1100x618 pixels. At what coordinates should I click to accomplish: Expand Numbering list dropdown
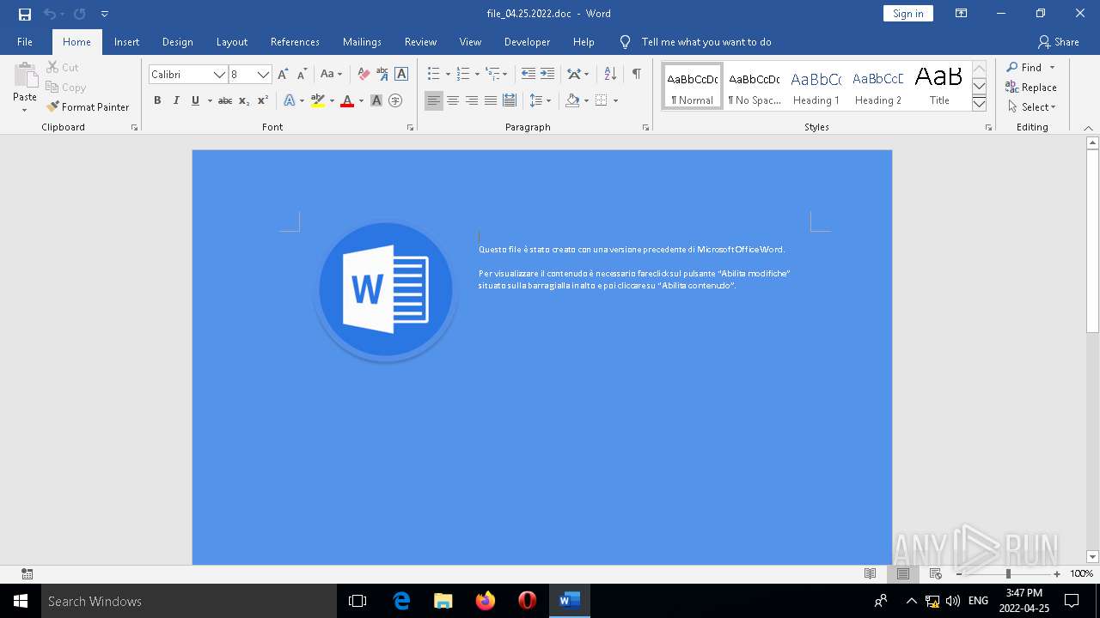pyautogui.click(x=477, y=75)
